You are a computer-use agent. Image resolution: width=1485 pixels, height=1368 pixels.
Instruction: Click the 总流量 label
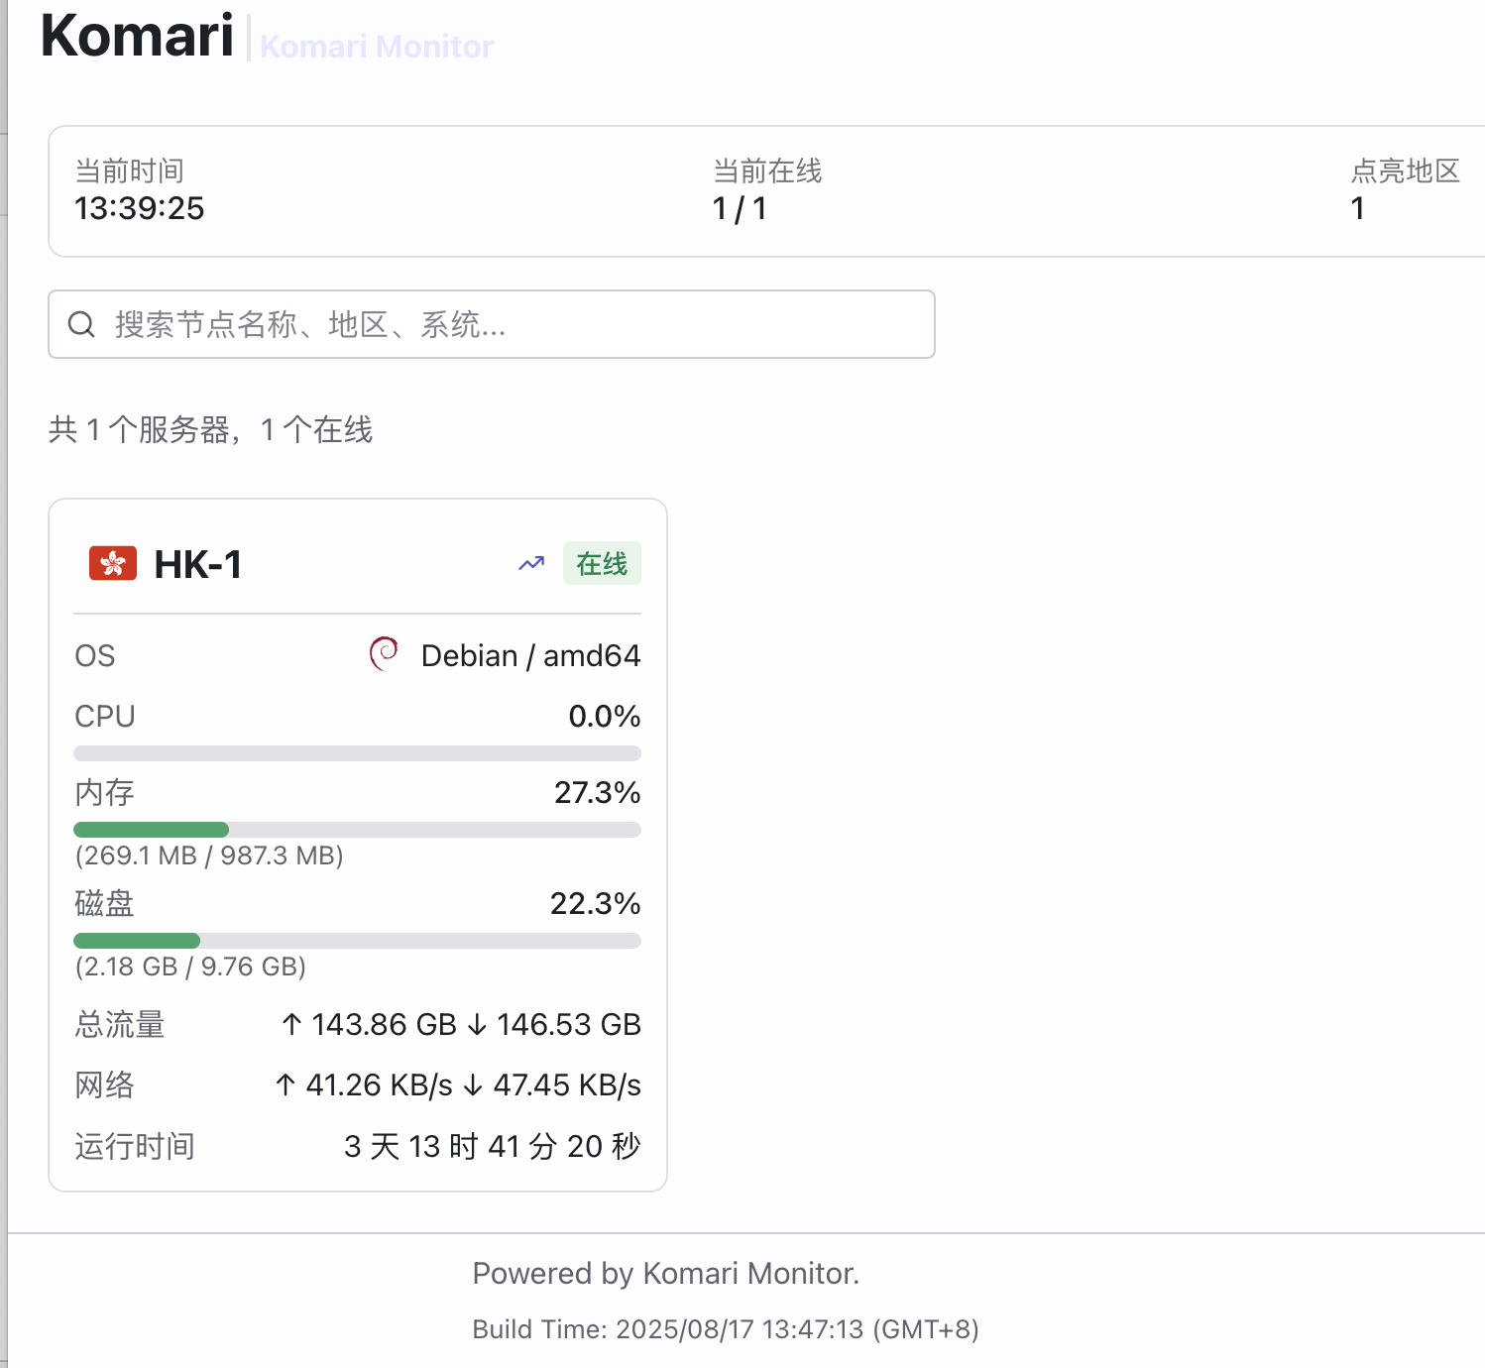coord(120,1024)
